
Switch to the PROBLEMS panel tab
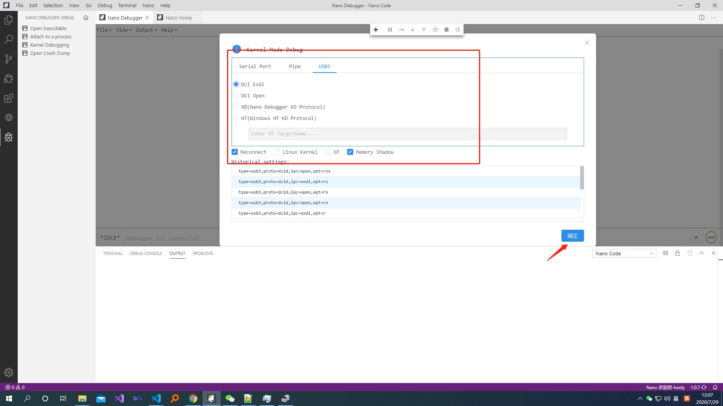(x=203, y=253)
